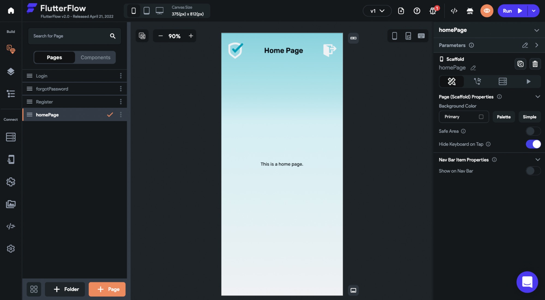Delete the Scaffold with the trash icon

[x=535, y=64]
